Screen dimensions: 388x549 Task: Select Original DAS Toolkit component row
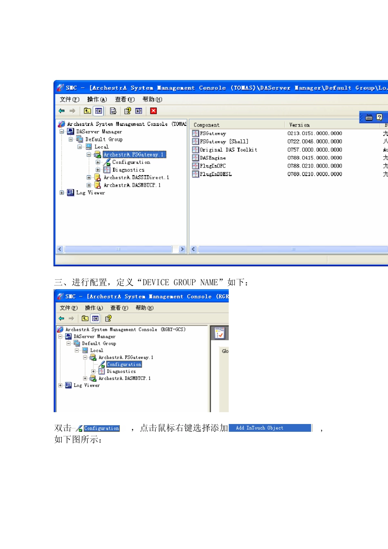229,150
